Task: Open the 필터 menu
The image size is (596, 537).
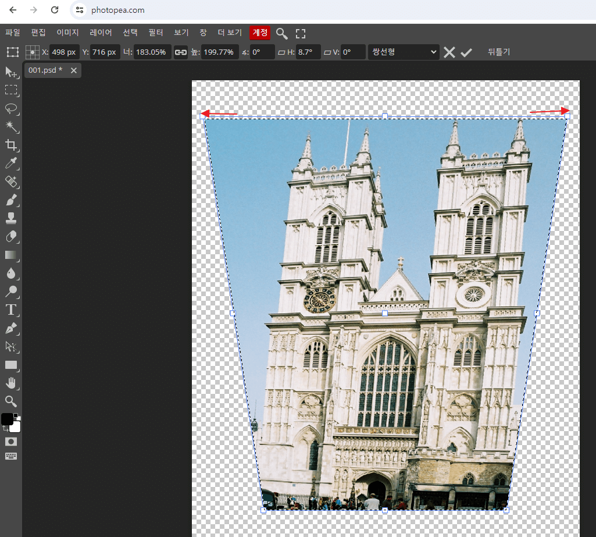Action: pyautogui.click(x=155, y=33)
